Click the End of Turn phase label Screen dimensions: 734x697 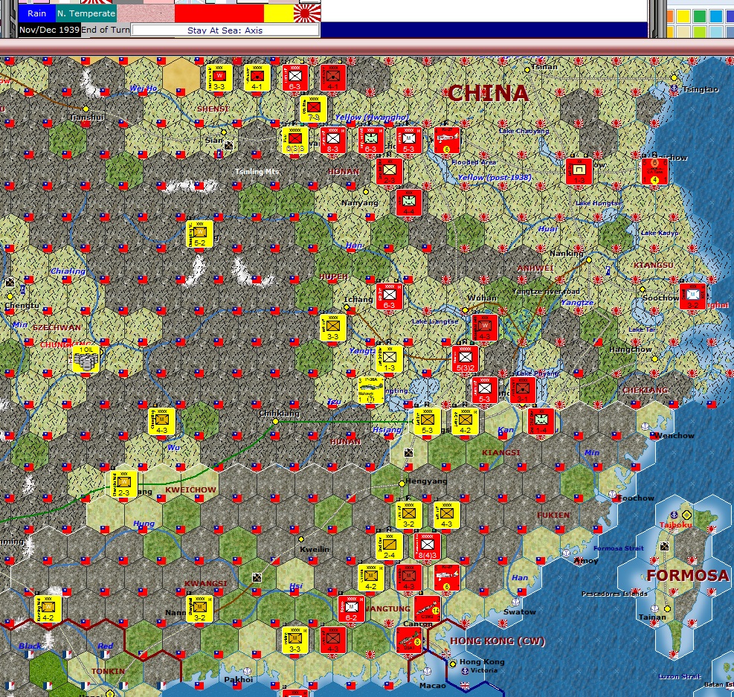click(x=106, y=30)
